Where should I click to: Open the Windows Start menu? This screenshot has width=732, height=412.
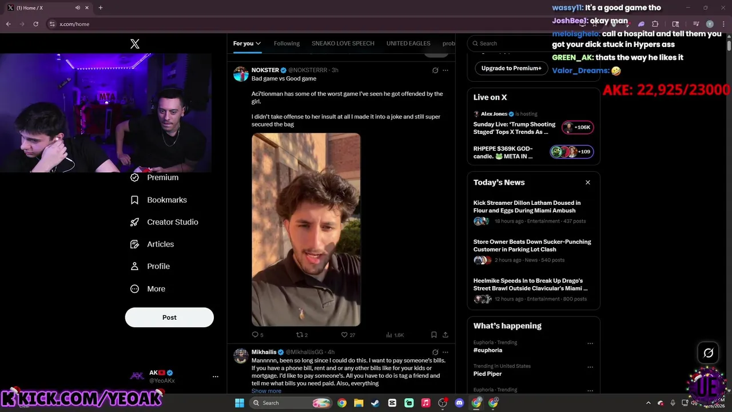coord(240,403)
